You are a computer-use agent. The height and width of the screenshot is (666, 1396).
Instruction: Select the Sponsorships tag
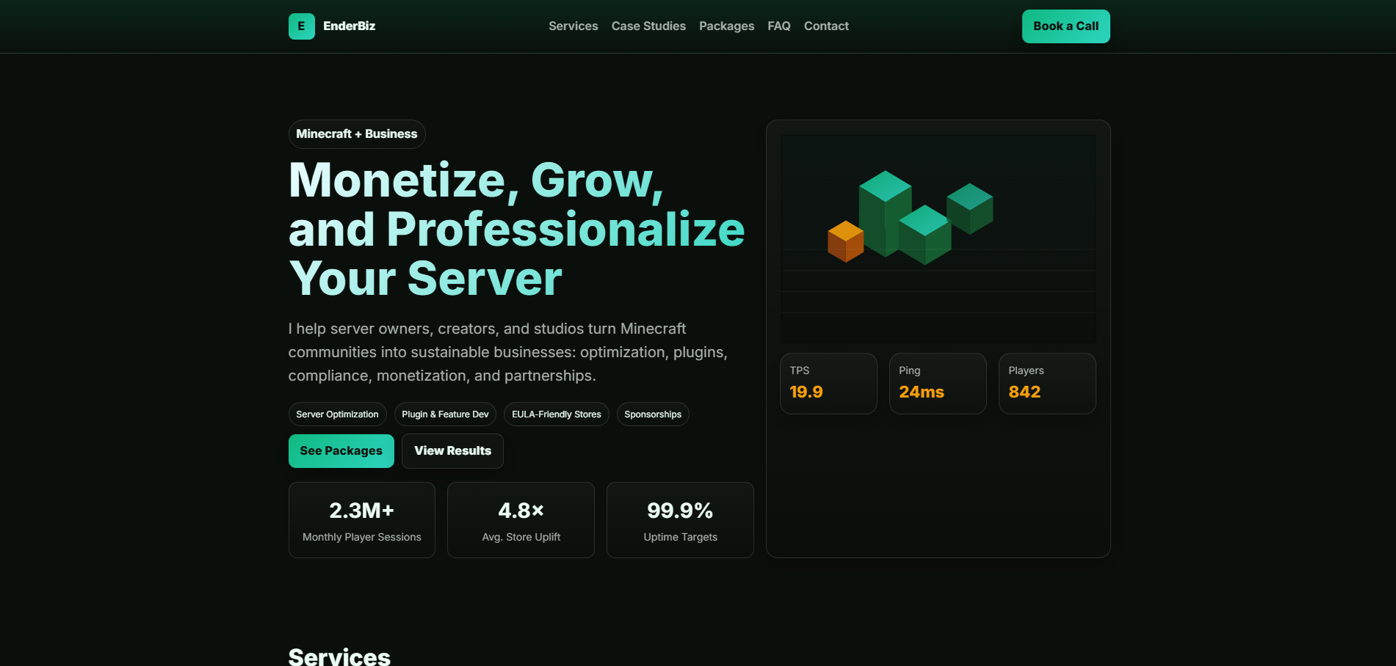[653, 414]
